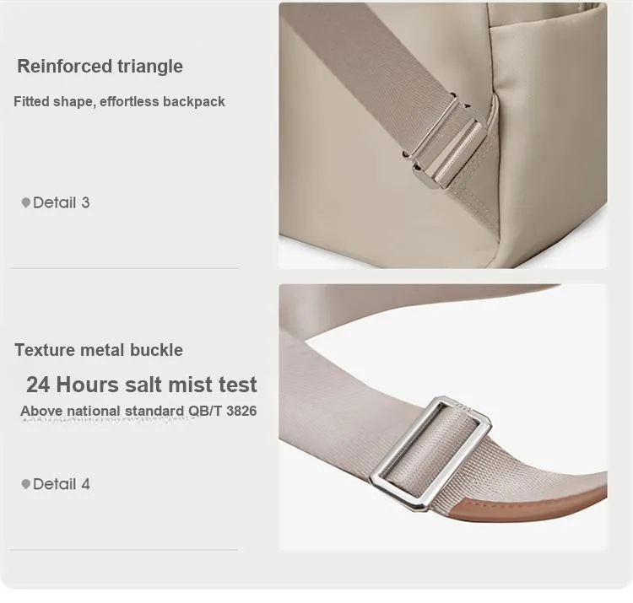Screen dimensions: 633x603
Task: Click "Above national standard QB/T 3826" line
Action: [138, 411]
